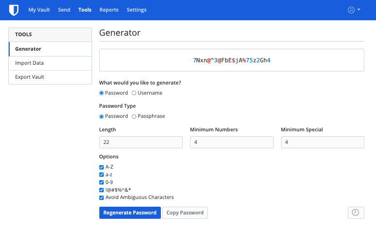Choose Username as what to generate
Screen dimensions: 376x227
click(x=134, y=93)
